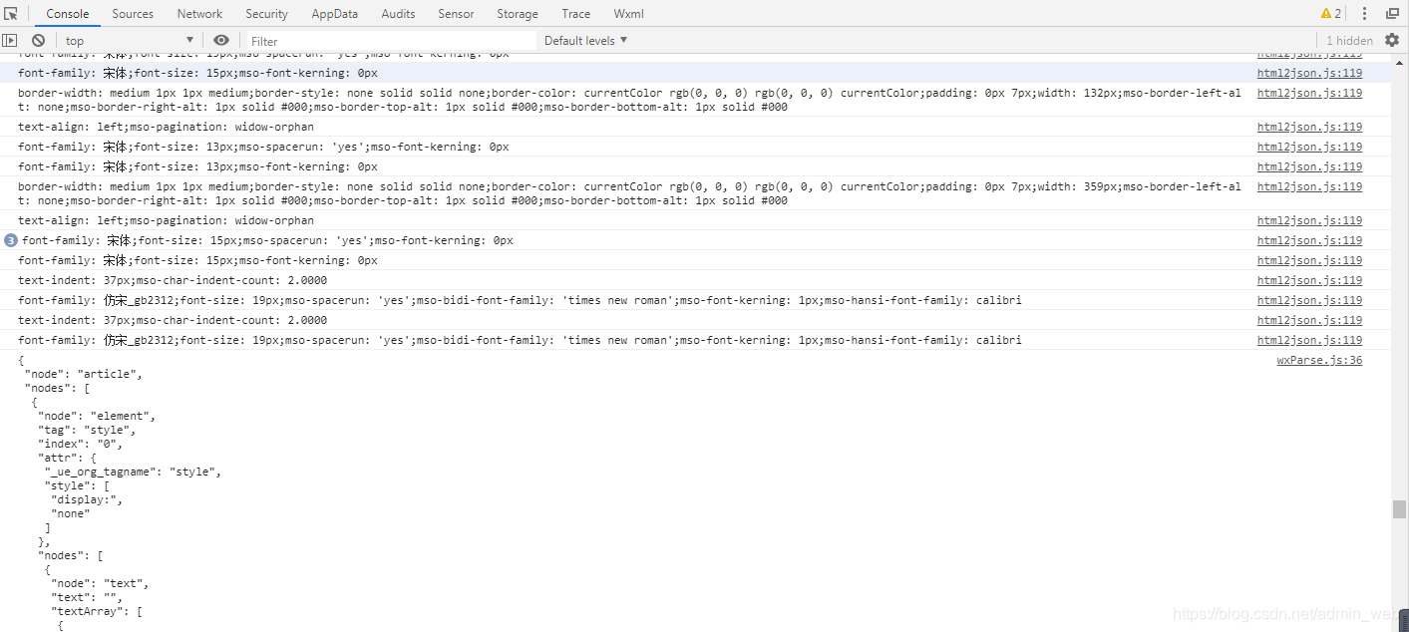
Task: Click "node": "article" JSON line
Action: tap(84, 374)
